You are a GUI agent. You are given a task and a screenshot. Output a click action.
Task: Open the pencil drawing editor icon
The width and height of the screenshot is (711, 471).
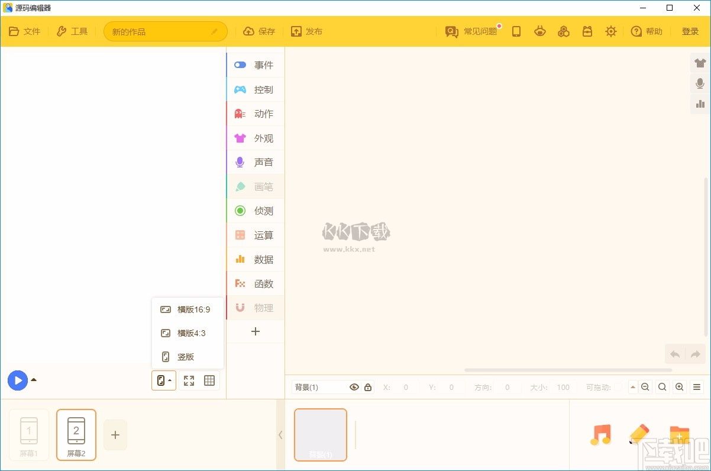639,435
